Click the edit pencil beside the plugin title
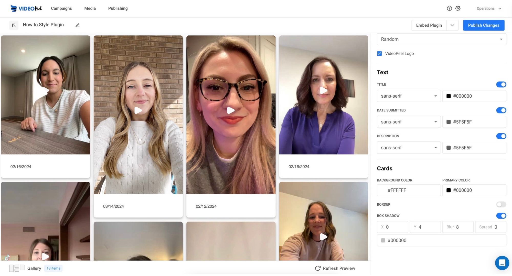 click(x=78, y=25)
